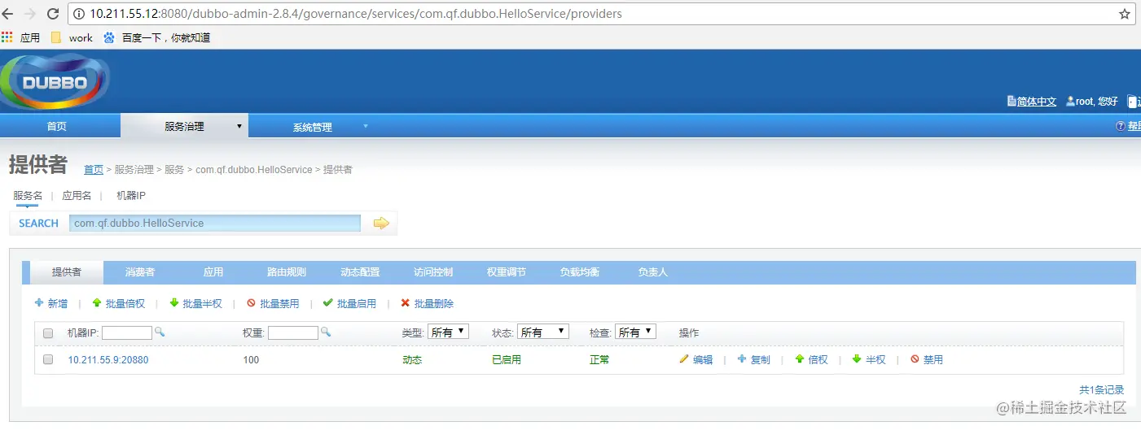Viewport: 1141px width, 430px height.
Task: Halve provider weight via 半权
Action: click(x=869, y=359)
